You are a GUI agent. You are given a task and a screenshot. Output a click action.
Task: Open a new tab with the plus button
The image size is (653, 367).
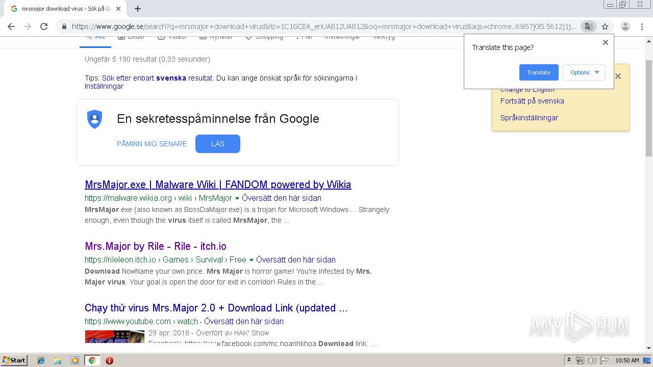pyautogui.click(x=138, y=9)
